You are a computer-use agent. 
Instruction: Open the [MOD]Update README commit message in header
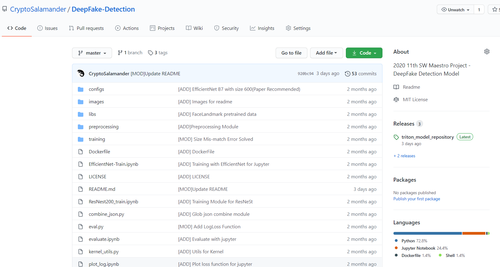[155, 74]
